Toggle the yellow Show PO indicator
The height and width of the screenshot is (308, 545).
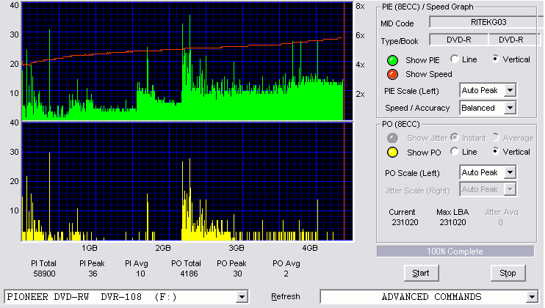pos(392,153)
